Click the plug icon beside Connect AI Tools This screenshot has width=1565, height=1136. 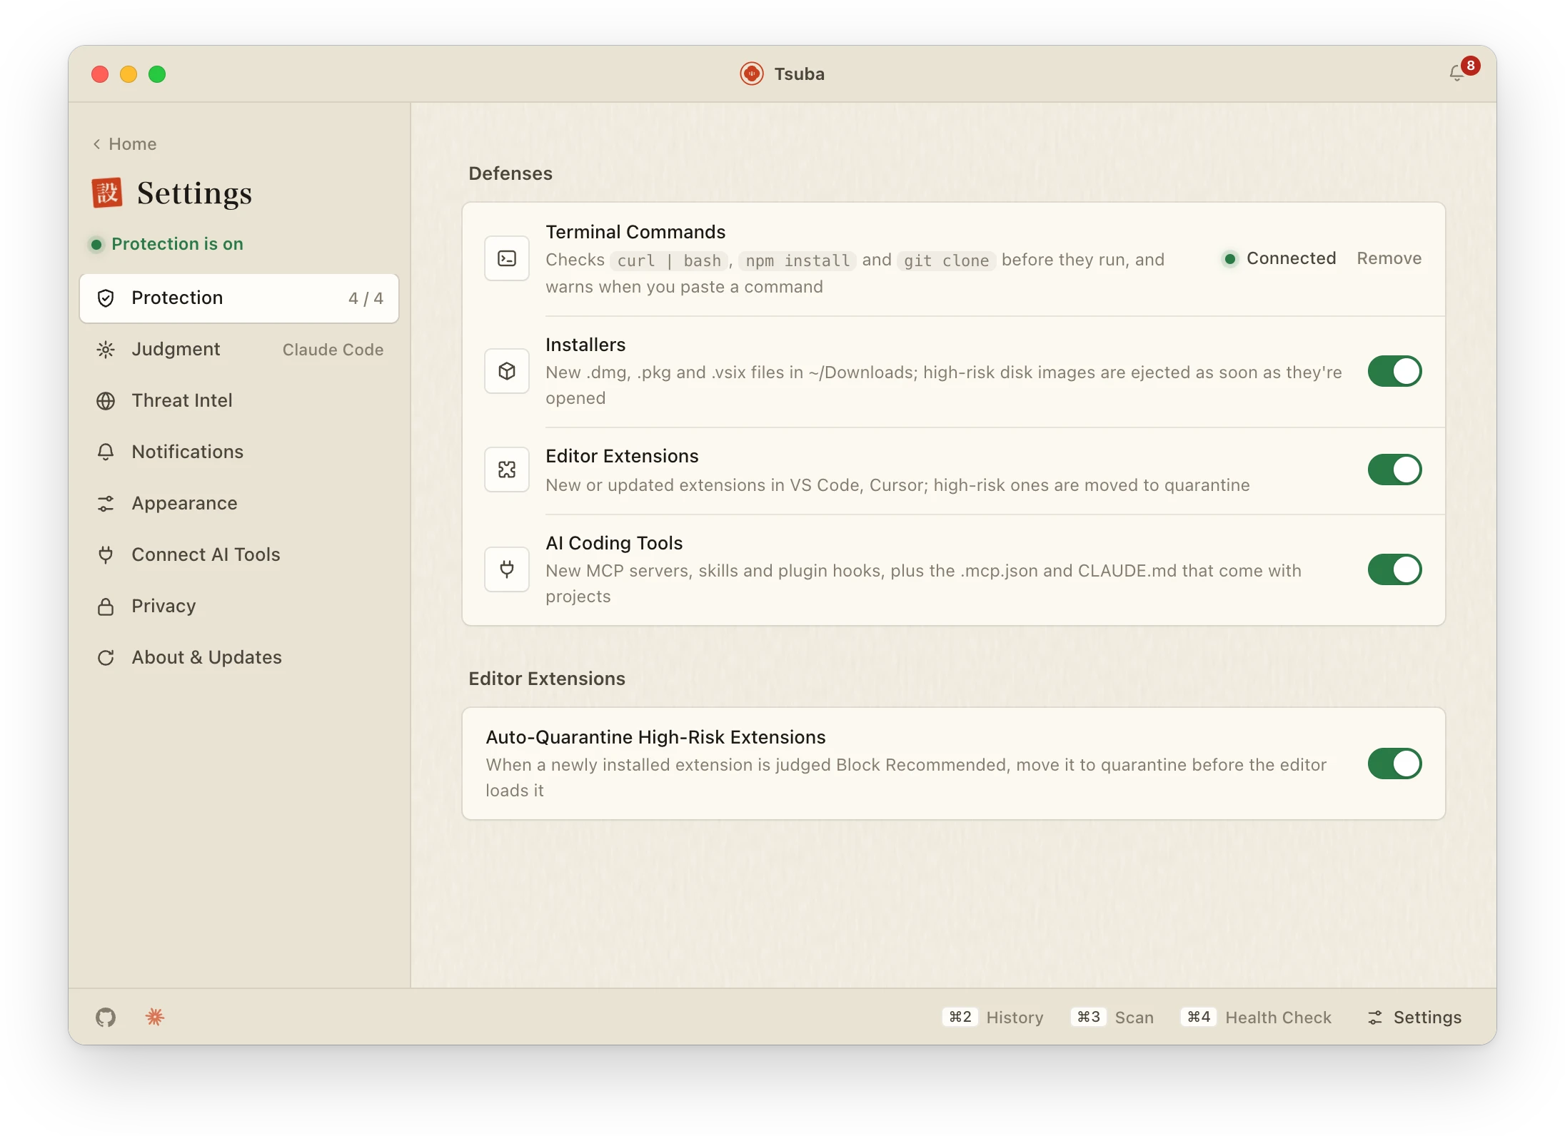point(106,555)
